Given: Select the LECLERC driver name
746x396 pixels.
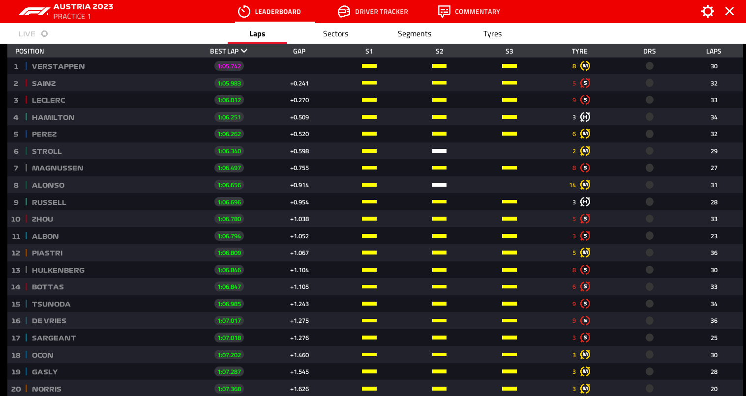Looking at the screenshot, I should pyautogui.click(x=48, y=100).
